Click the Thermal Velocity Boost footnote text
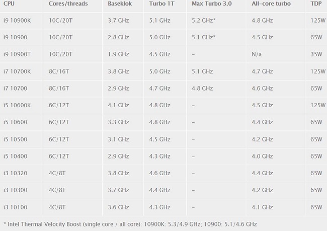 point(130,224)
